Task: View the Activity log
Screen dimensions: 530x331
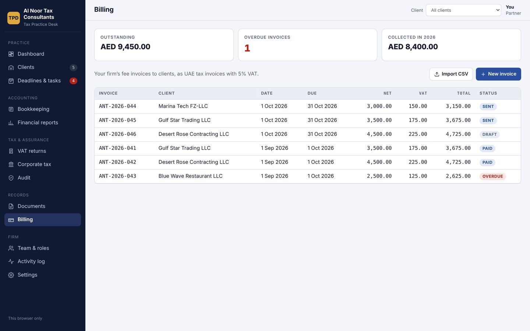Action: coord(43,261)
